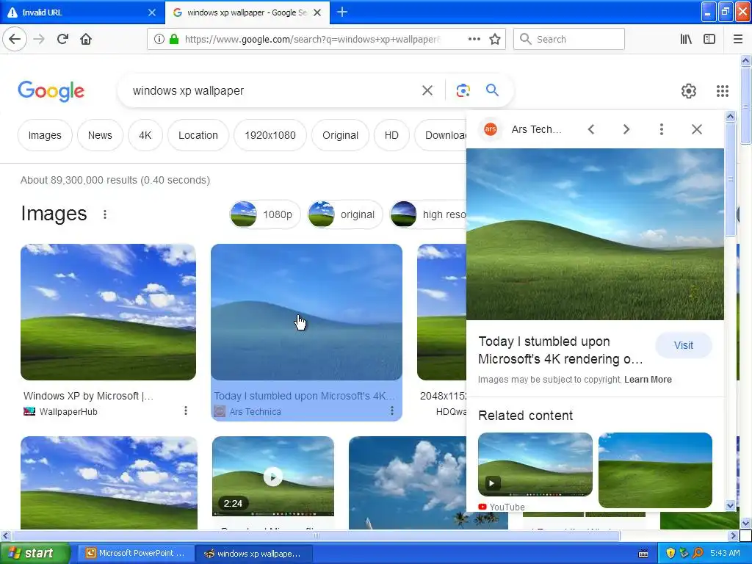Click the Ars Tech source name in panel

click(x=536, y=129)
